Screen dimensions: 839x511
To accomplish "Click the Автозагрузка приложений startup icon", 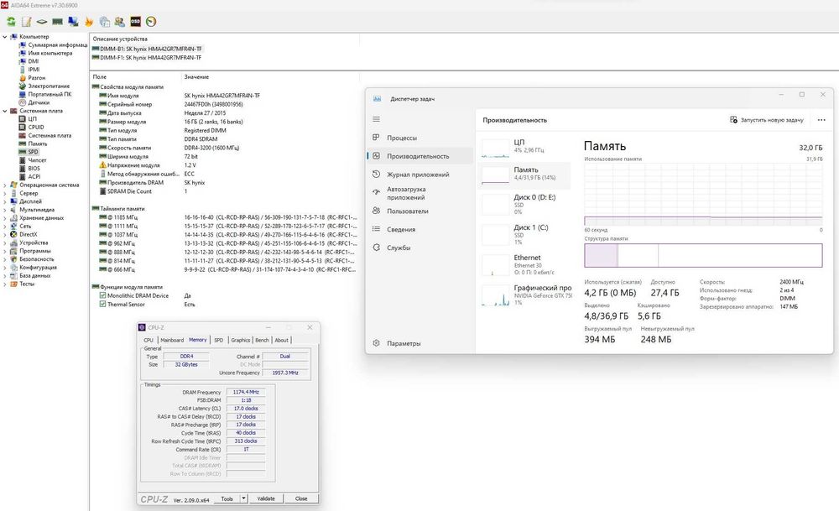I will click(x=376, y=191).
